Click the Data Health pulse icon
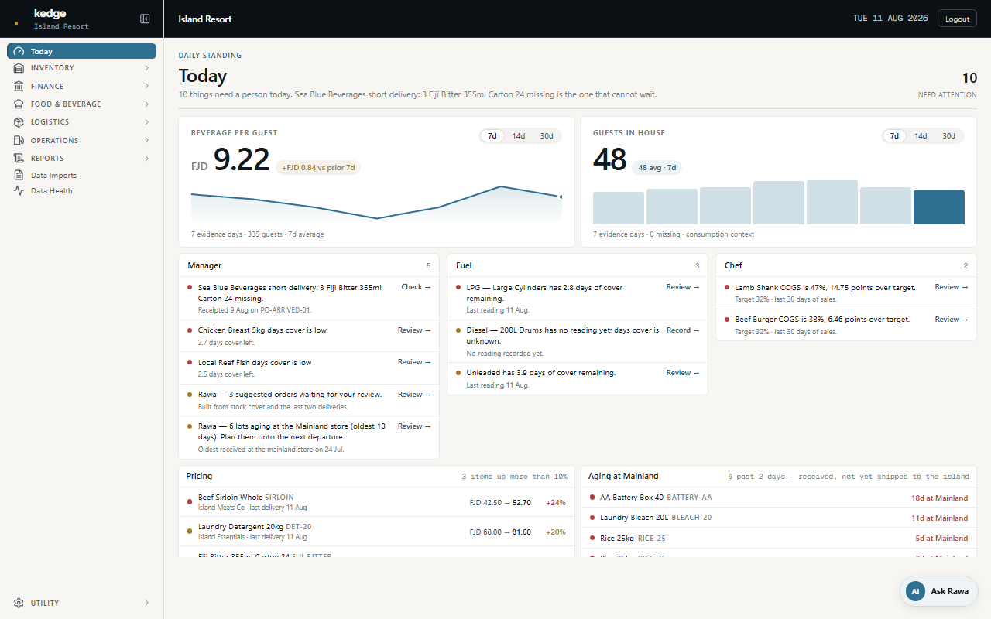This screenshot has height=619, width=991. click(19, 190)
